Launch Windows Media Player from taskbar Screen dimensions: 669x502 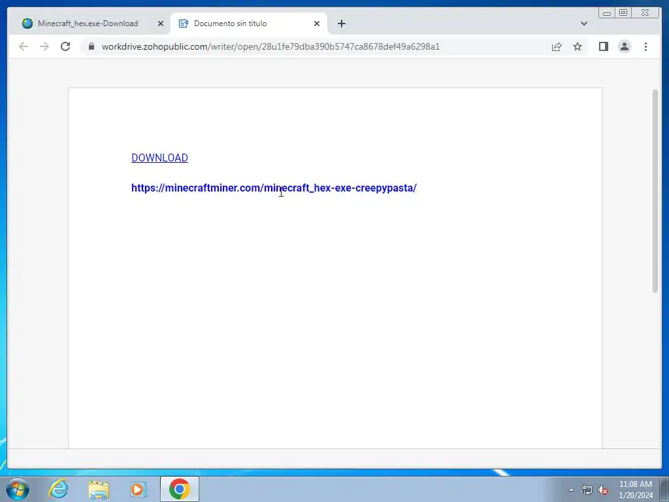[x=139, y=489]
